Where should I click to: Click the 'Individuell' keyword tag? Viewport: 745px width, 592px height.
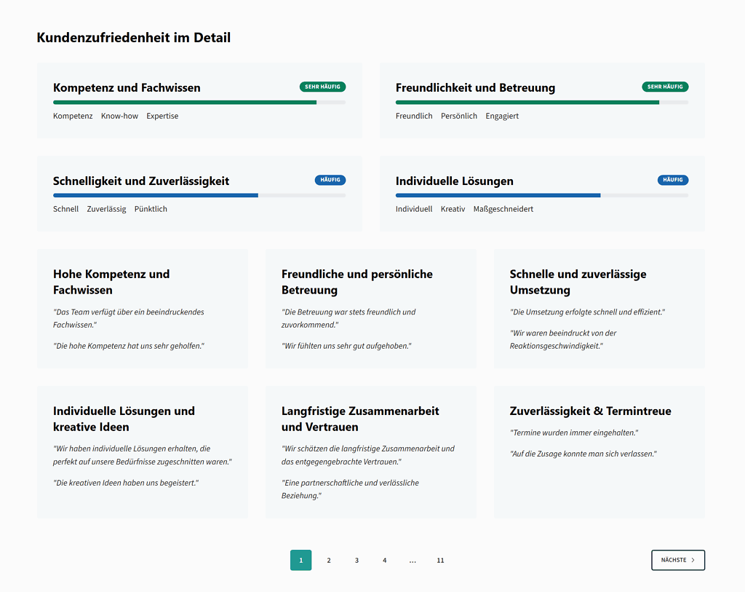414,209
